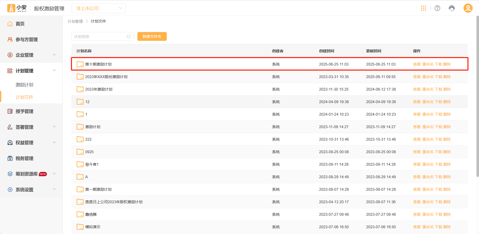Open the help question mark icon

[437, 8]
